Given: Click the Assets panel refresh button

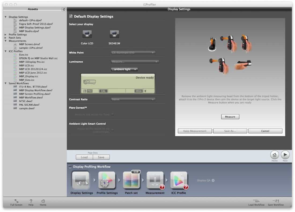Looking at the screenshot, I should point(64,9).
